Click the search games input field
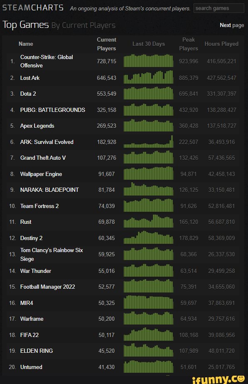The width and height of the screenshot is (248, 384). coord(219,8)
